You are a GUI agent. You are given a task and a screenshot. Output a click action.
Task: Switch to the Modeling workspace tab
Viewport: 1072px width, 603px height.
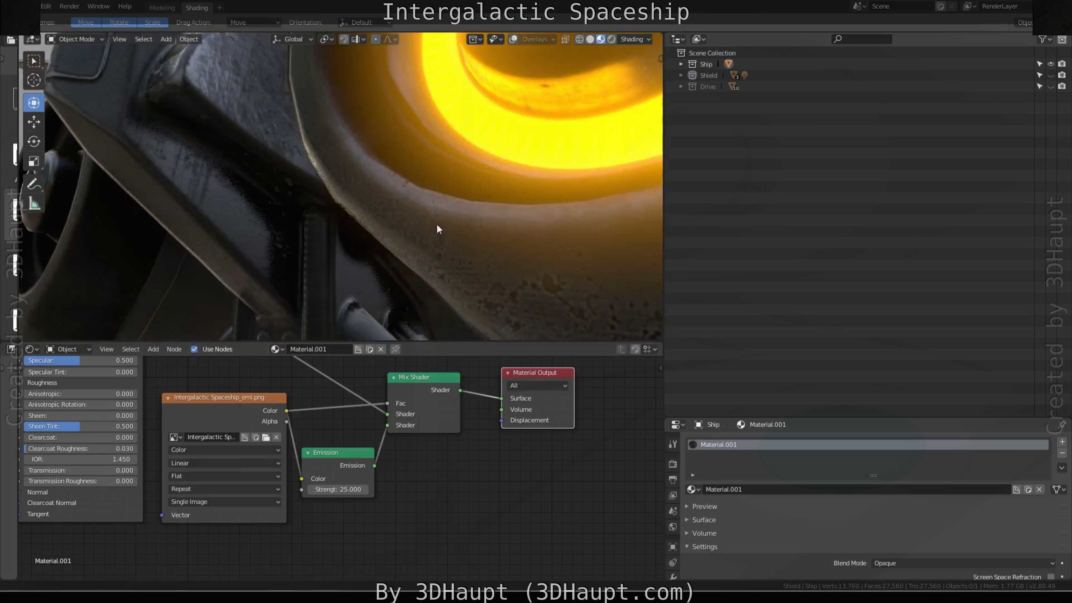point(162,8)
